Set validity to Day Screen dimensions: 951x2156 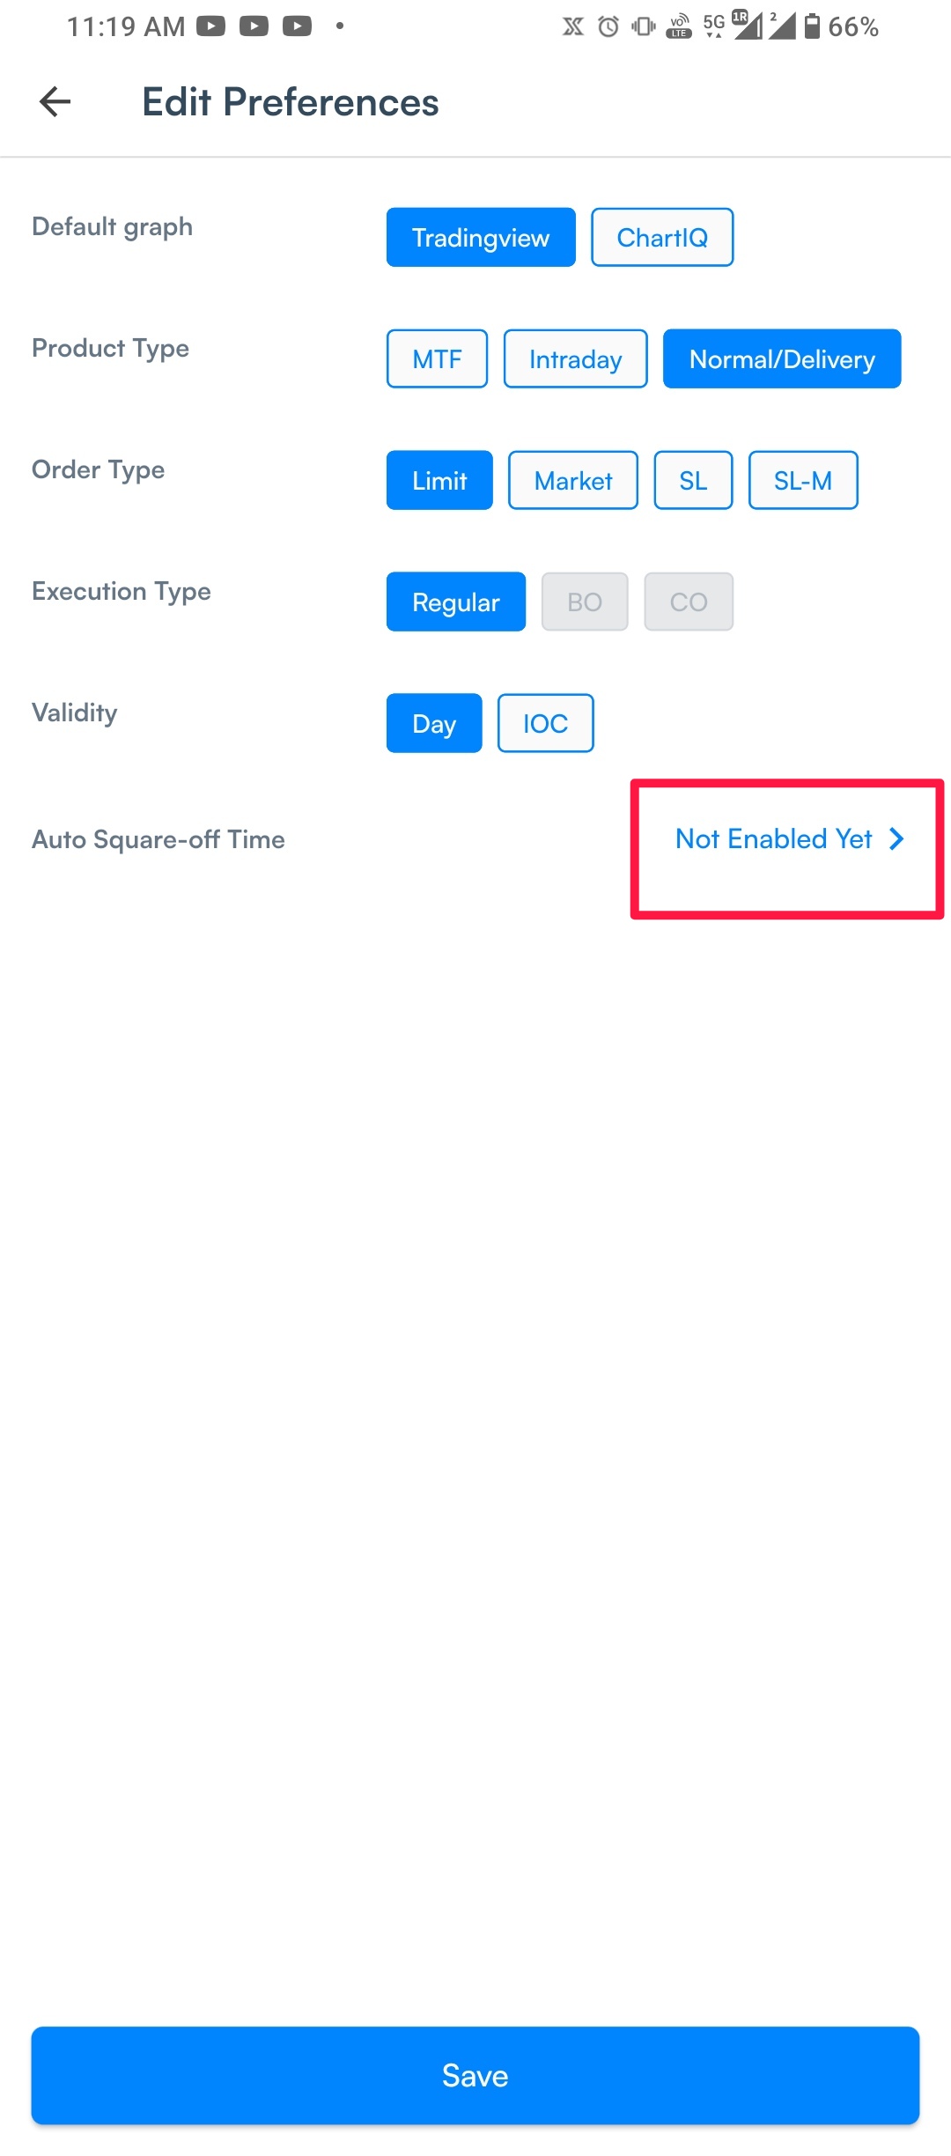(x=434, y=723)
